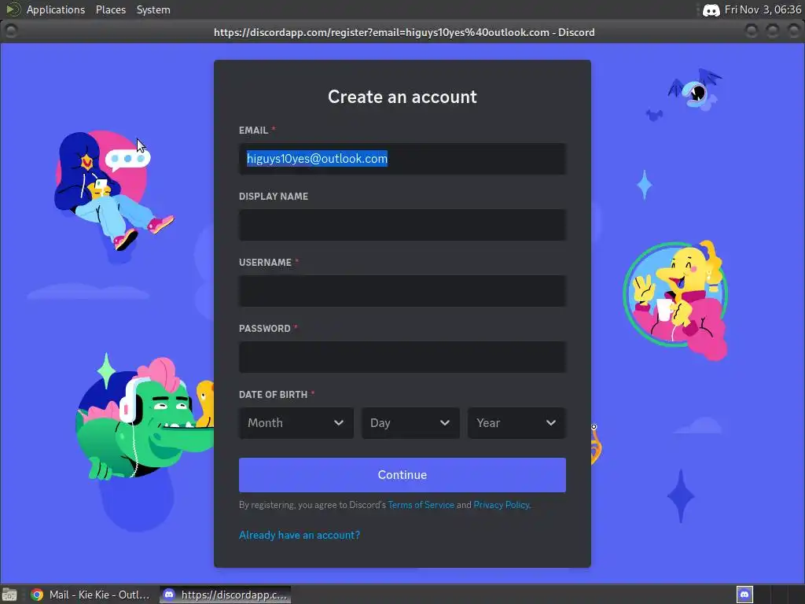Focus the Username input field
The width and height of the screenshot is (805, 604).
pos(402,291)
